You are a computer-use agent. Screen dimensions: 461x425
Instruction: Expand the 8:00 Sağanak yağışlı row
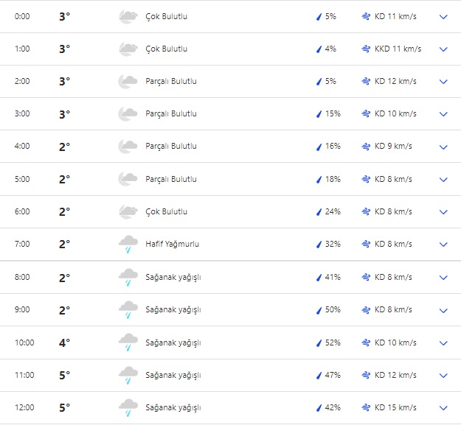(443, 278)
